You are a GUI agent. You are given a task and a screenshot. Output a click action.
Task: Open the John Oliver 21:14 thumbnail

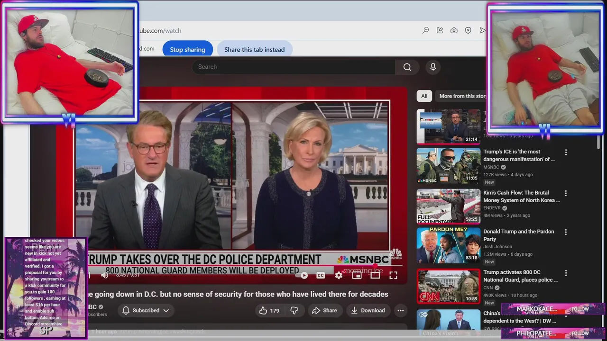click(x=449, y=126)
